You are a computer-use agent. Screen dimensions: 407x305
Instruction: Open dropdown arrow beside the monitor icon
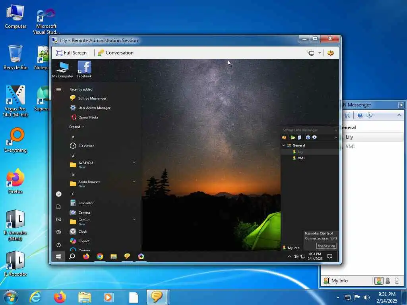tap(320, 53)
